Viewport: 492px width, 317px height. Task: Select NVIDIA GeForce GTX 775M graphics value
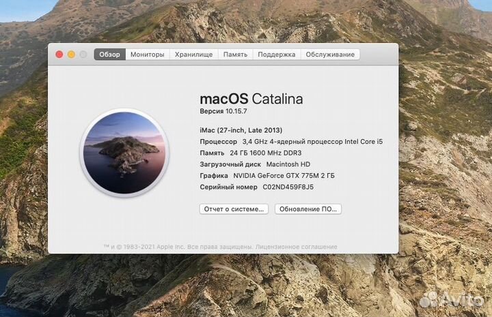284,176
